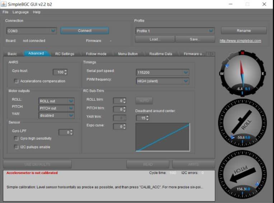
Task: Enable Accelerations compensation checkbox
Action: point(16,81)
